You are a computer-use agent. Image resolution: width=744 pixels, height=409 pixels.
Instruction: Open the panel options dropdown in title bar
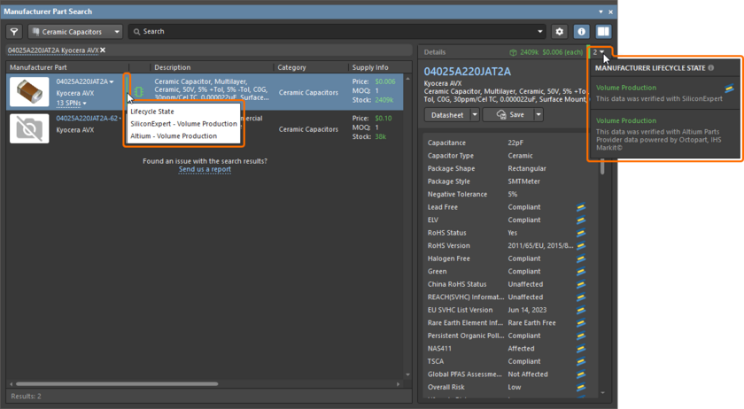[x=601, y=12]
